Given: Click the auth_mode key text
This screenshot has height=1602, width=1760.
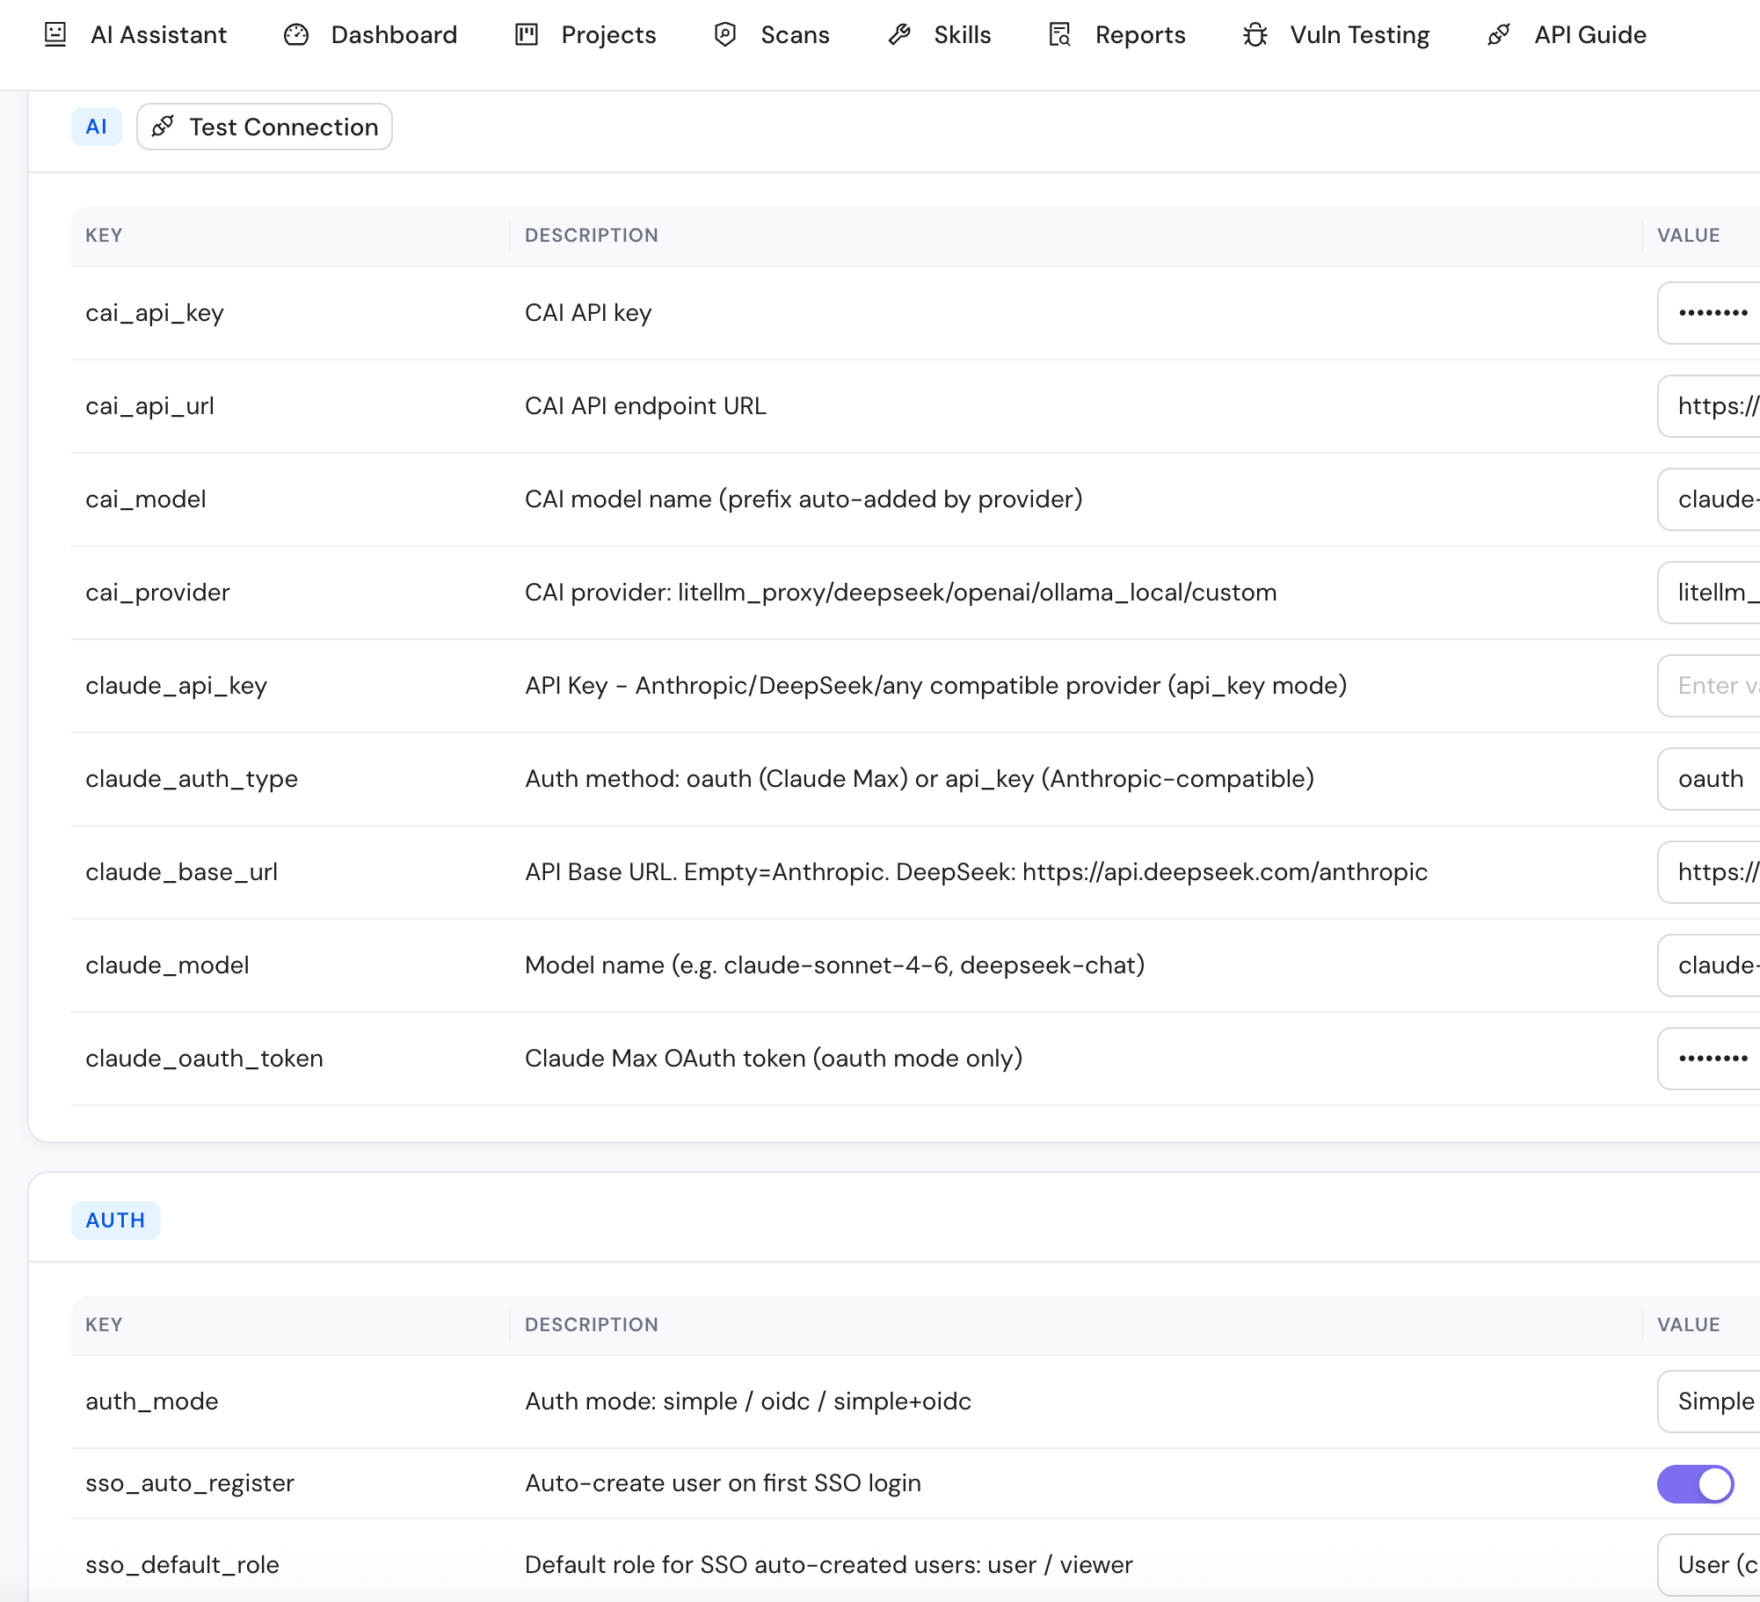Looking at the screenshot, I should 151,1402.
